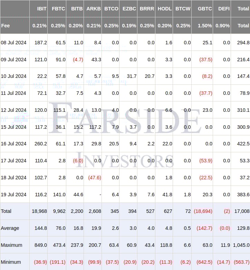Click IBIT maximum 849.0
This screenshot has height=270, width=250.
point(41,245)
